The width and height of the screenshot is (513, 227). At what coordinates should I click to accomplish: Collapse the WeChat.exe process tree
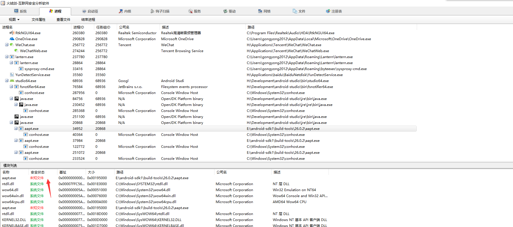tap(7, 45)
